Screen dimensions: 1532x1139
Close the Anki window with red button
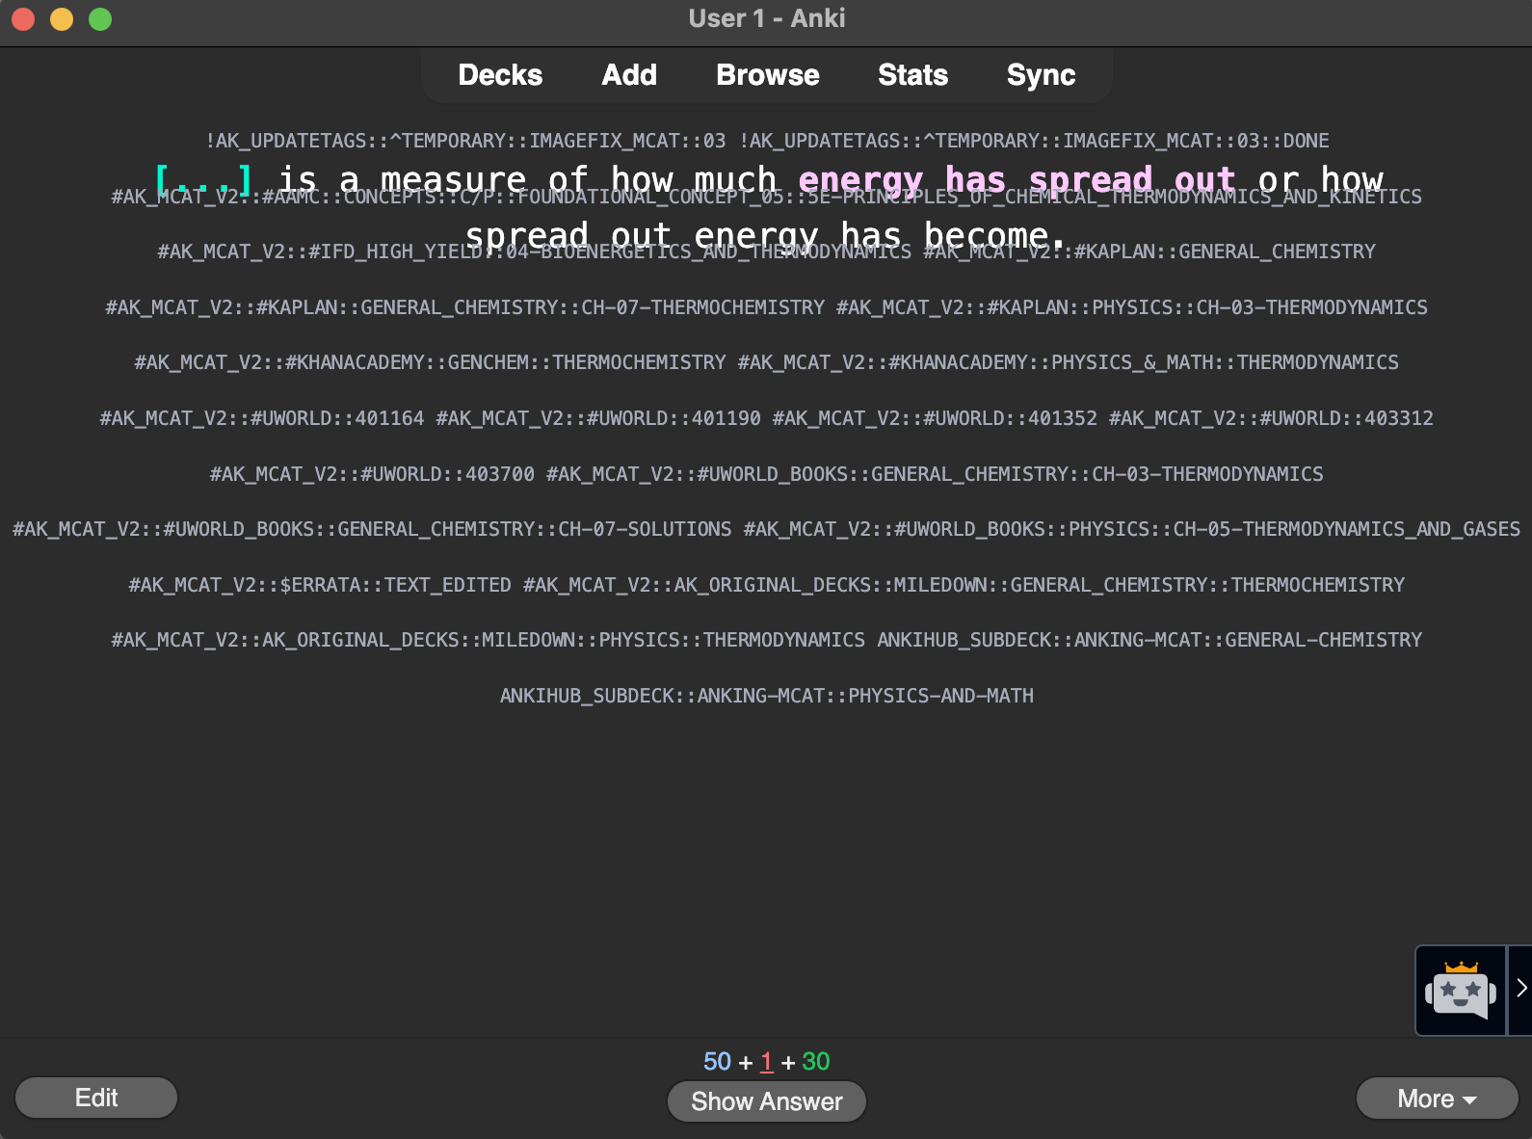pyautogui.click(x=23, y=19)
